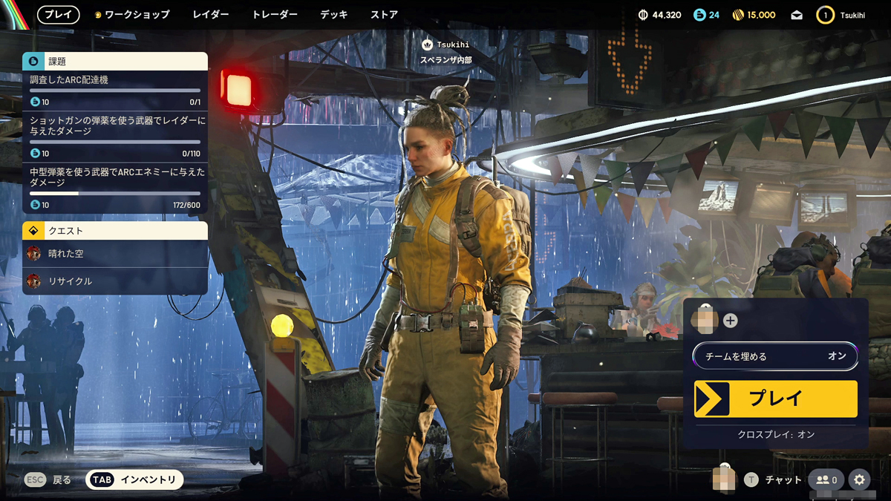This screenshot has width=891, height=501.
Task: Select the 晴れた空 quest entry
Action: 115,254
